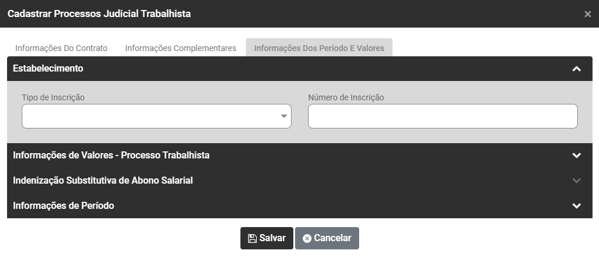Click the dimmed chevron on Indenização row
The image size is (599, 257).
tap(577, 181)
